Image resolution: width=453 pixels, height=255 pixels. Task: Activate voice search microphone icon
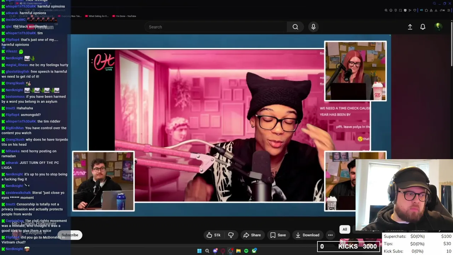point(313,27)
